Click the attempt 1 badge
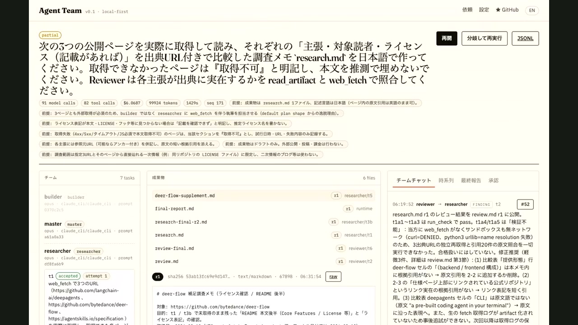Screen dimensions: 578x325 (x=97, y=276)
